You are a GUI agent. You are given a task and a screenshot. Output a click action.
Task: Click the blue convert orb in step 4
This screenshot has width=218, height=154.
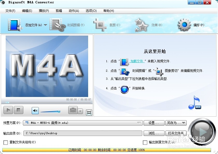click(x=124, y=90)
